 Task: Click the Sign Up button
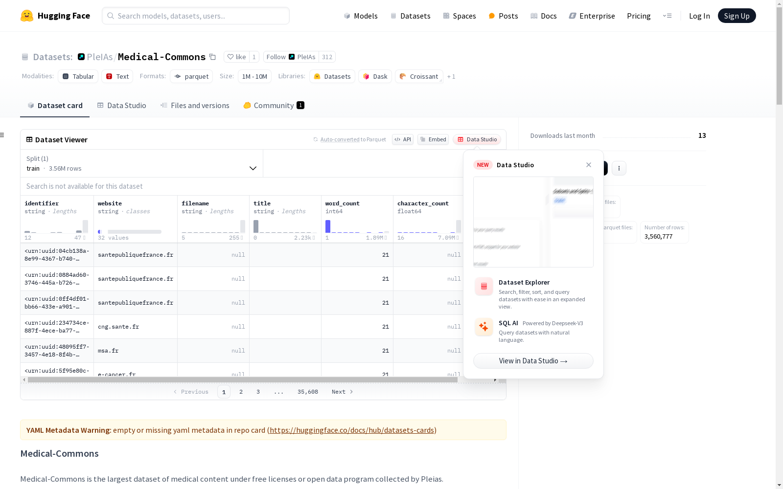pos(737,16)
